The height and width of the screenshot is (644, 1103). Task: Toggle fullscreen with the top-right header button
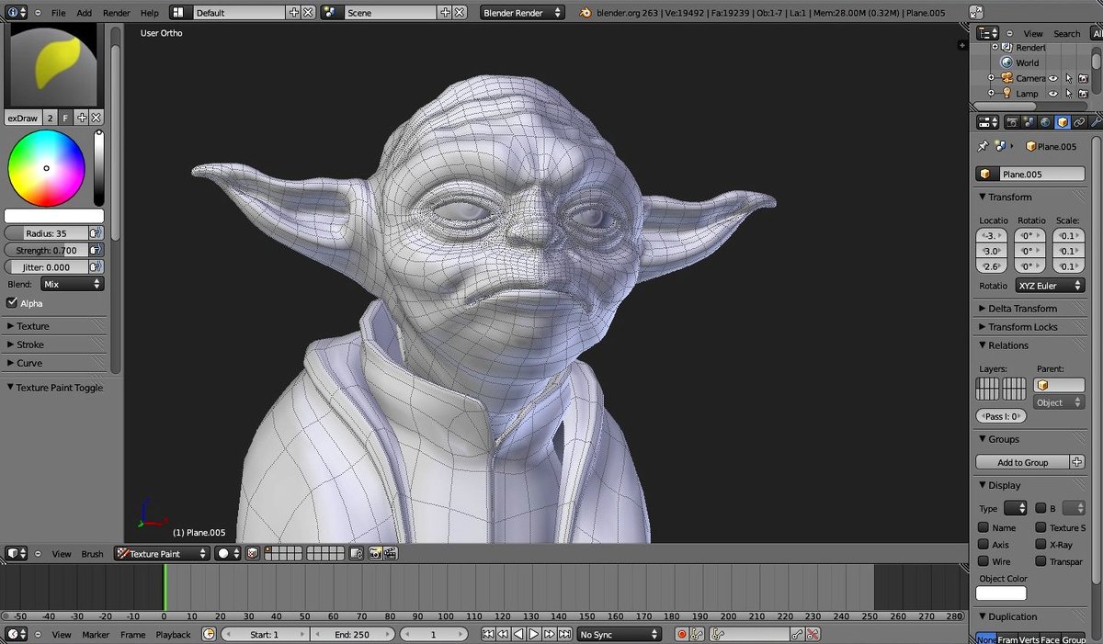tap(976, 13)
